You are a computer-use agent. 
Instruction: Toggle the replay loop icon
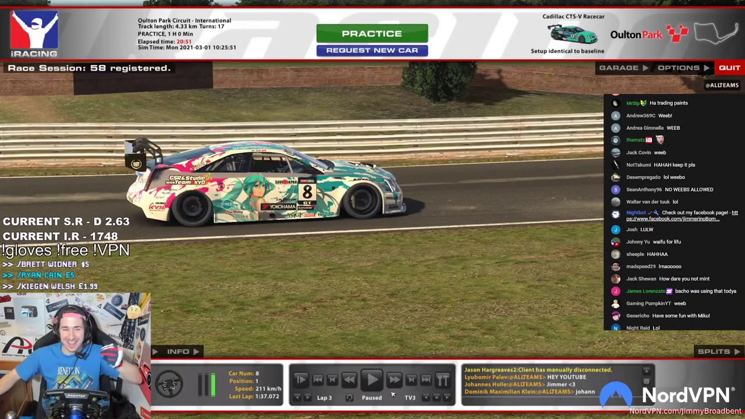pyautogui.click(x=349, y=397)
